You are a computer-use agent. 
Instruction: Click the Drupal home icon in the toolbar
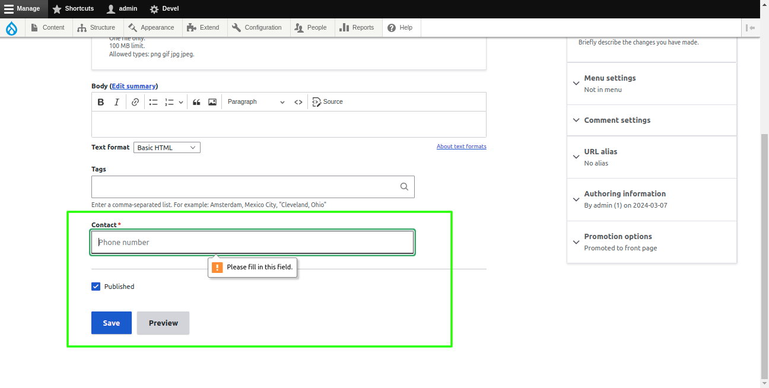tap(11, 27)
